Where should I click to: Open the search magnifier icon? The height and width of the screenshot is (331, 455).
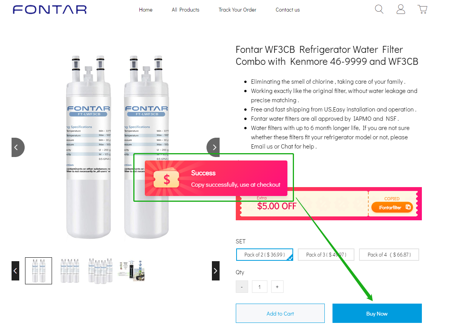[379, 9]
